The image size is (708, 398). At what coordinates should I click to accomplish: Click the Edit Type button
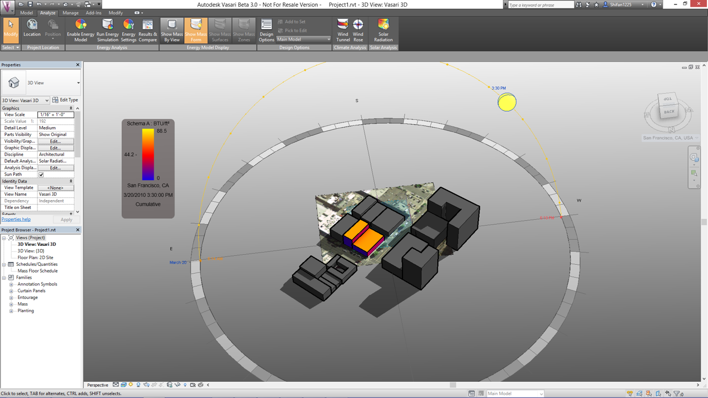click(65, 100)
